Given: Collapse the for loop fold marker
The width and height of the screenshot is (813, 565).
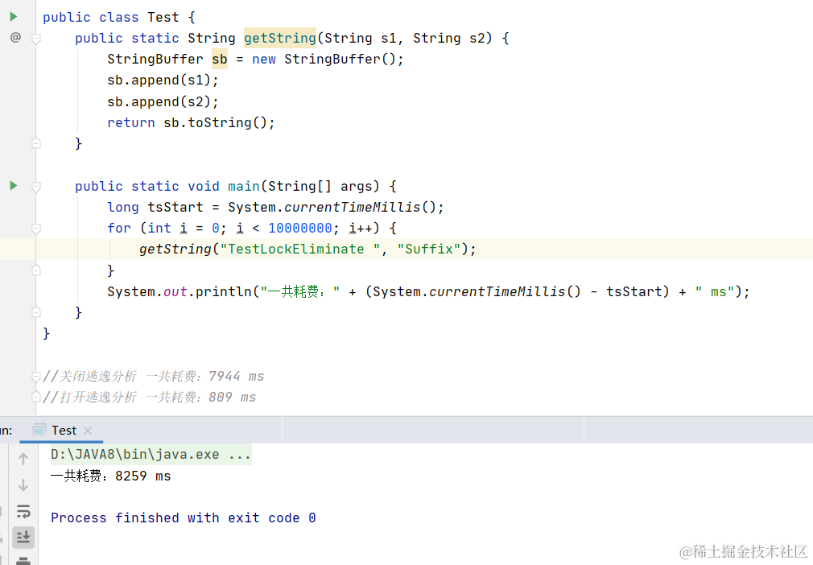Looking at the screenshot, I should pyautogui.click(x=36, y=228).
